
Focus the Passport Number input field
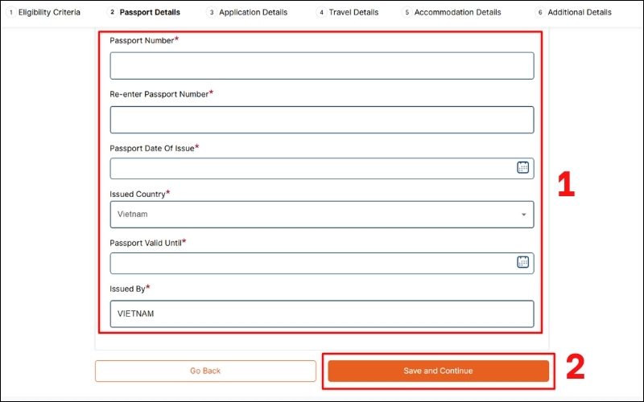click(321, 66)
